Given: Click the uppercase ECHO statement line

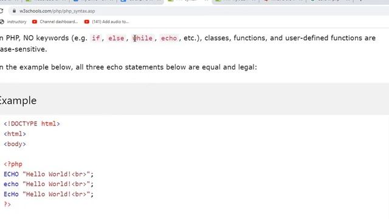Looking at the screenshot, I should 49,175.
